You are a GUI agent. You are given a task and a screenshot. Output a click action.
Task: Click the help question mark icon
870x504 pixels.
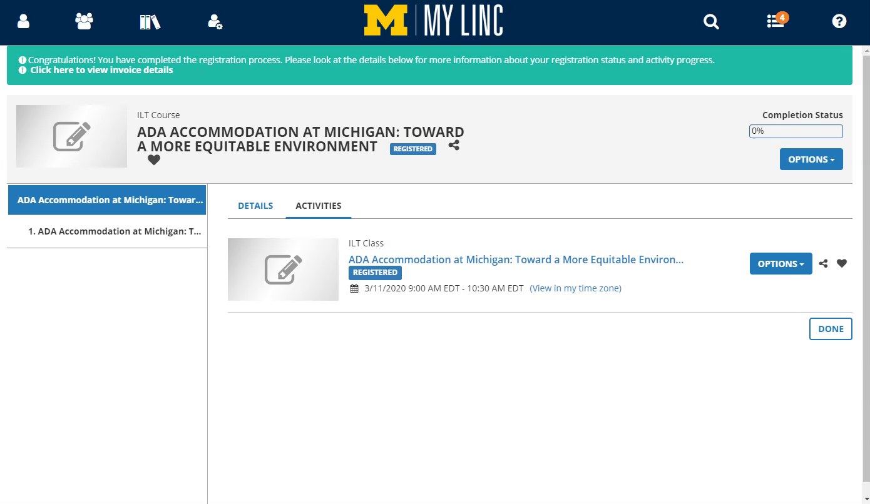(x=839, y=21)
